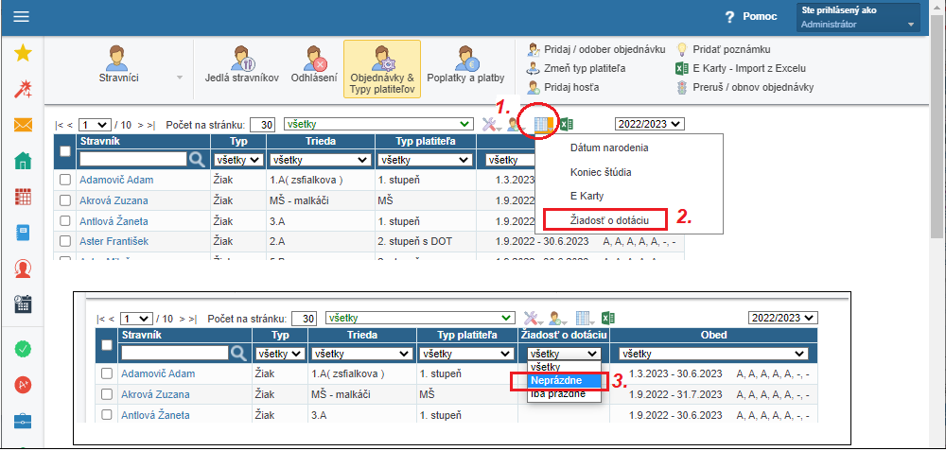Tick the checkbox for Adamovič Adam
This screenshot has height=451, width=946.
[65, 180]
